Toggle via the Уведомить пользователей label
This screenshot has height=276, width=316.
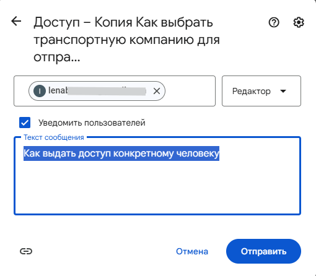[x=92, y=123]
